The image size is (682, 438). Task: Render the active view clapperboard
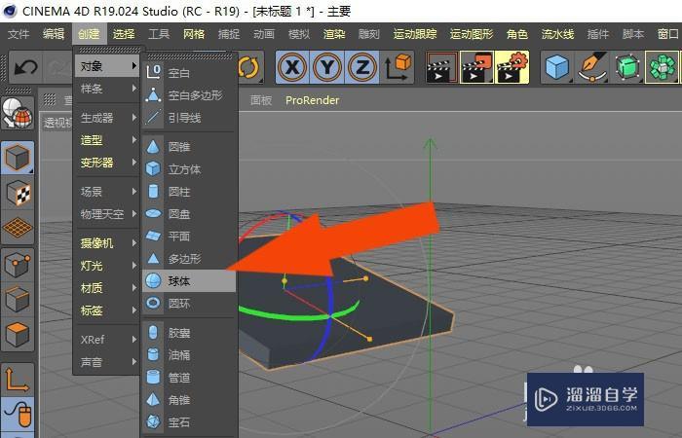coord(442,67)
